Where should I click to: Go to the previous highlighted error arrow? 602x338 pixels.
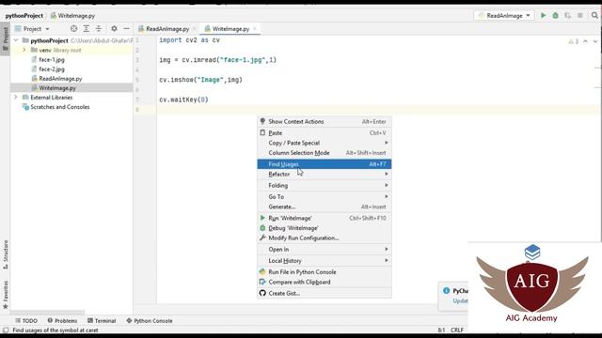coord(585,41)
